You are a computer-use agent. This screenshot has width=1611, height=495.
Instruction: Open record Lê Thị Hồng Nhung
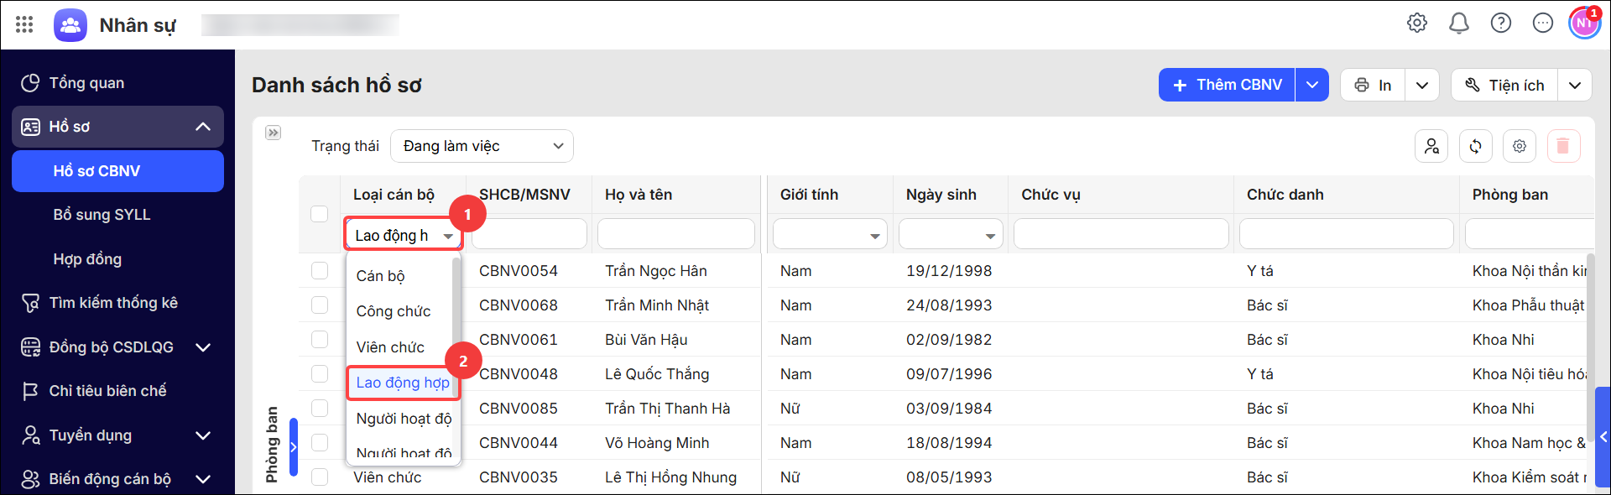[670, 477]
